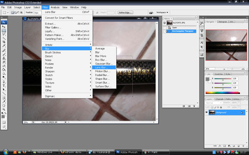This screenshot has height=155, width=249.
Task: Click the Feather input field
Action: click(x=37, y=12)
